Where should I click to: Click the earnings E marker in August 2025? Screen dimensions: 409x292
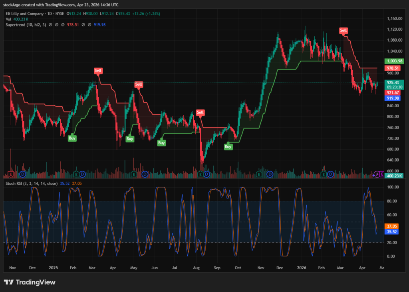201,174
